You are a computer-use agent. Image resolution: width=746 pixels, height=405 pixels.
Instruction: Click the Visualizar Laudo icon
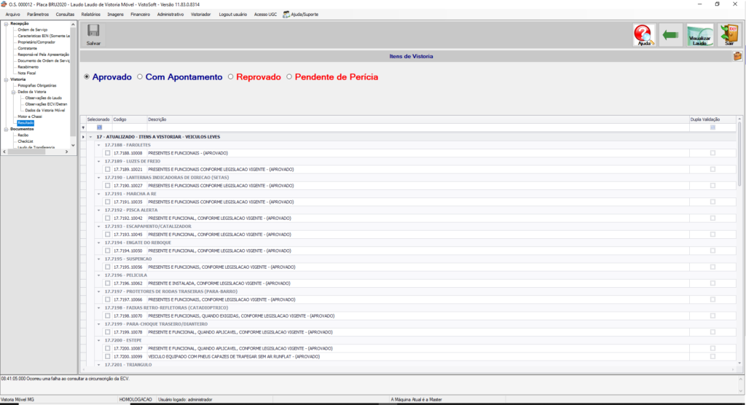tap(699, 35)
